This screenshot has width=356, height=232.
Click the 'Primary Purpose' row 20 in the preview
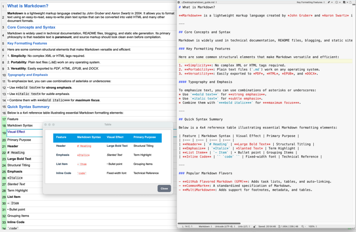pos(19,140)
